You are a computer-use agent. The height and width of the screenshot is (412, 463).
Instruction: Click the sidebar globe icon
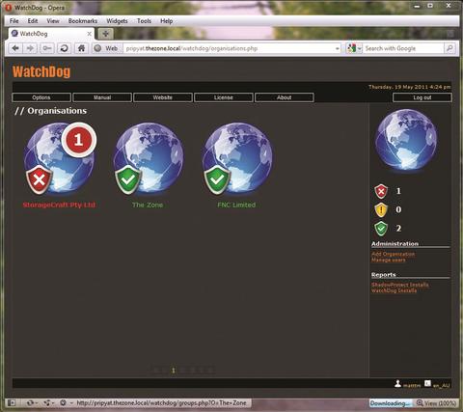click(406, 139)
